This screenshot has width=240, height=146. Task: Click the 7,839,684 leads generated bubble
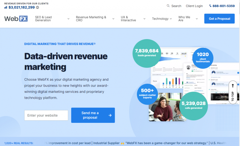[147, 53]
